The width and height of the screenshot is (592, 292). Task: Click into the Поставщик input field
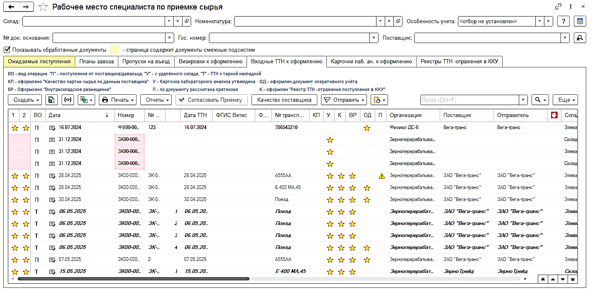coord(487,38)
